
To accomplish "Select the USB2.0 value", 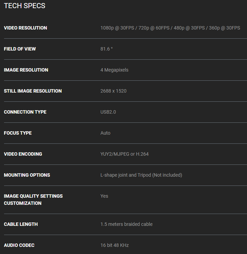I will click(x=108, y=112).
